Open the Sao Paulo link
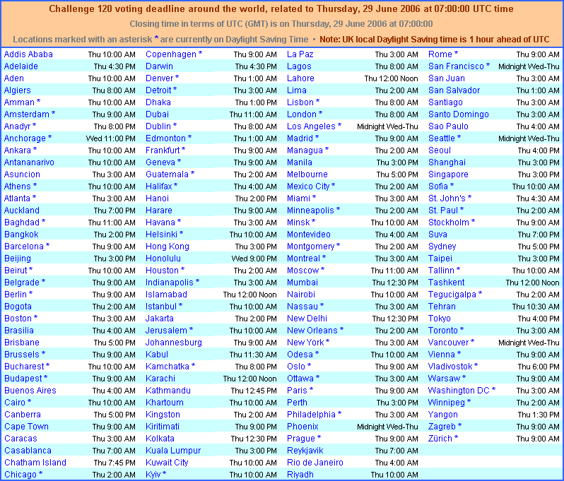Image resolution: width=564 pixels, height=481 pixels. coord(448,126)
